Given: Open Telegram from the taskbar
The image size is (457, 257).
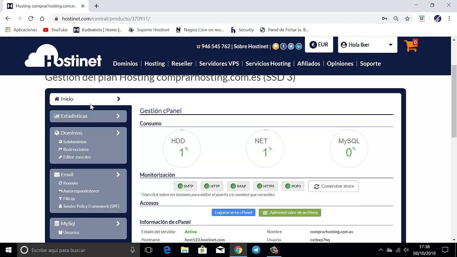Looking at the screenshot, I should point(256,250).
